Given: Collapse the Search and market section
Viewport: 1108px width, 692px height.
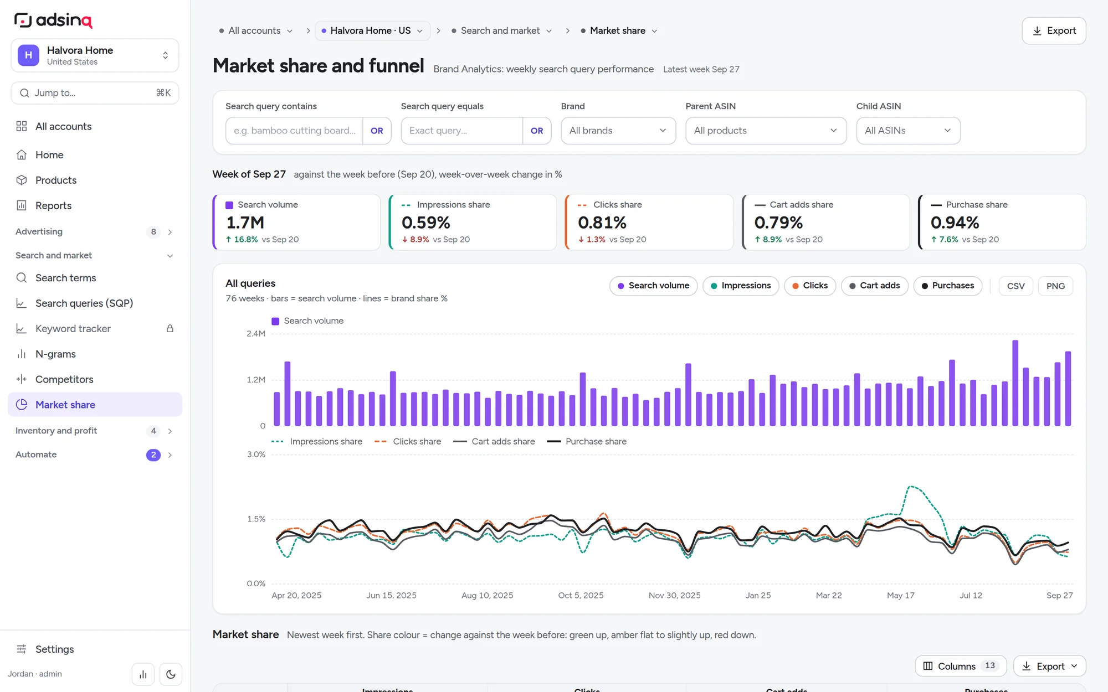Looking at the screenshot, I should tap(95, 255).
